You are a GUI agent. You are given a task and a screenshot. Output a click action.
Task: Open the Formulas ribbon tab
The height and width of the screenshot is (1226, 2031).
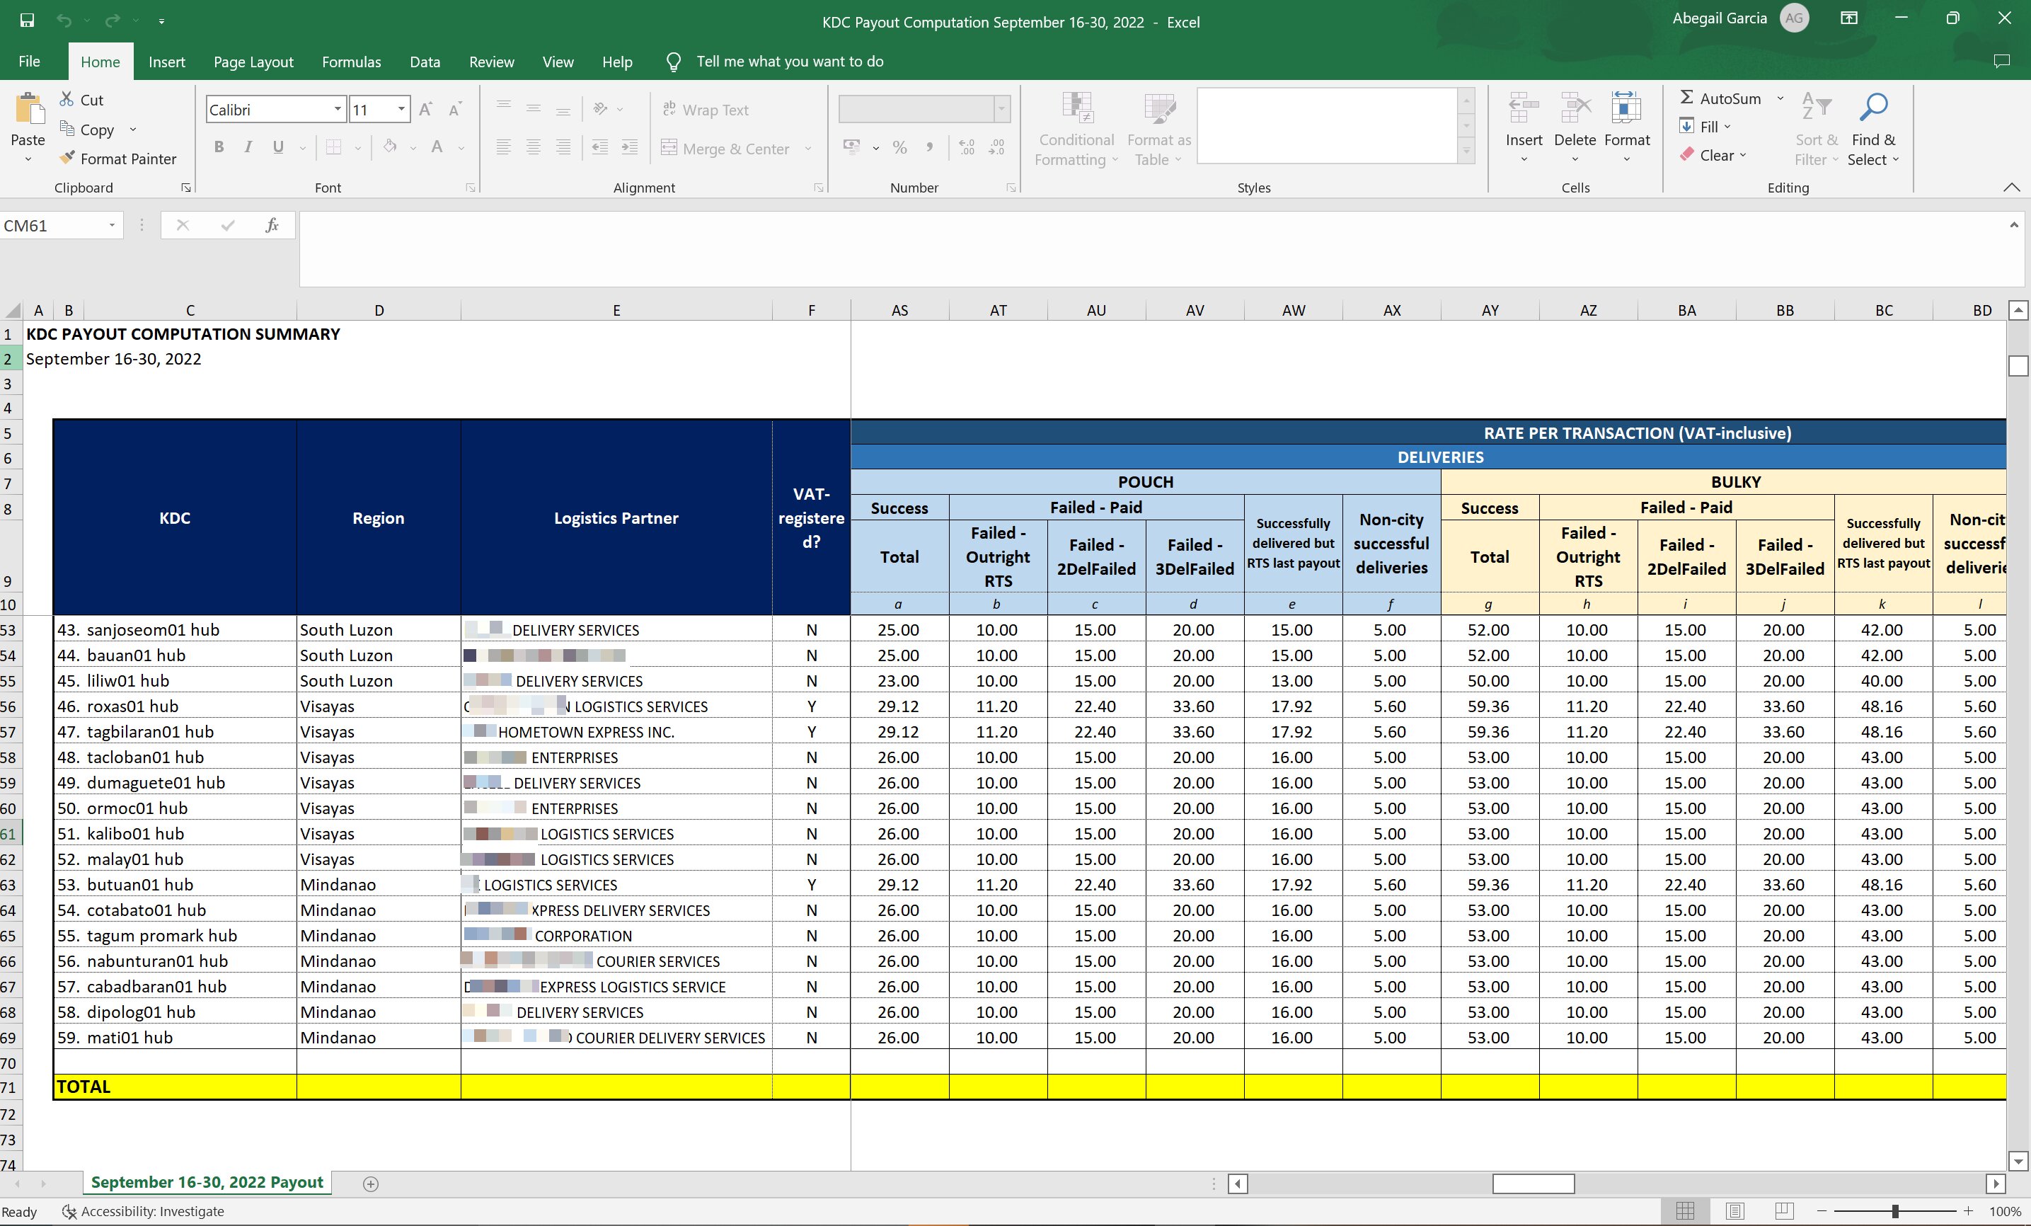[351, 62]
